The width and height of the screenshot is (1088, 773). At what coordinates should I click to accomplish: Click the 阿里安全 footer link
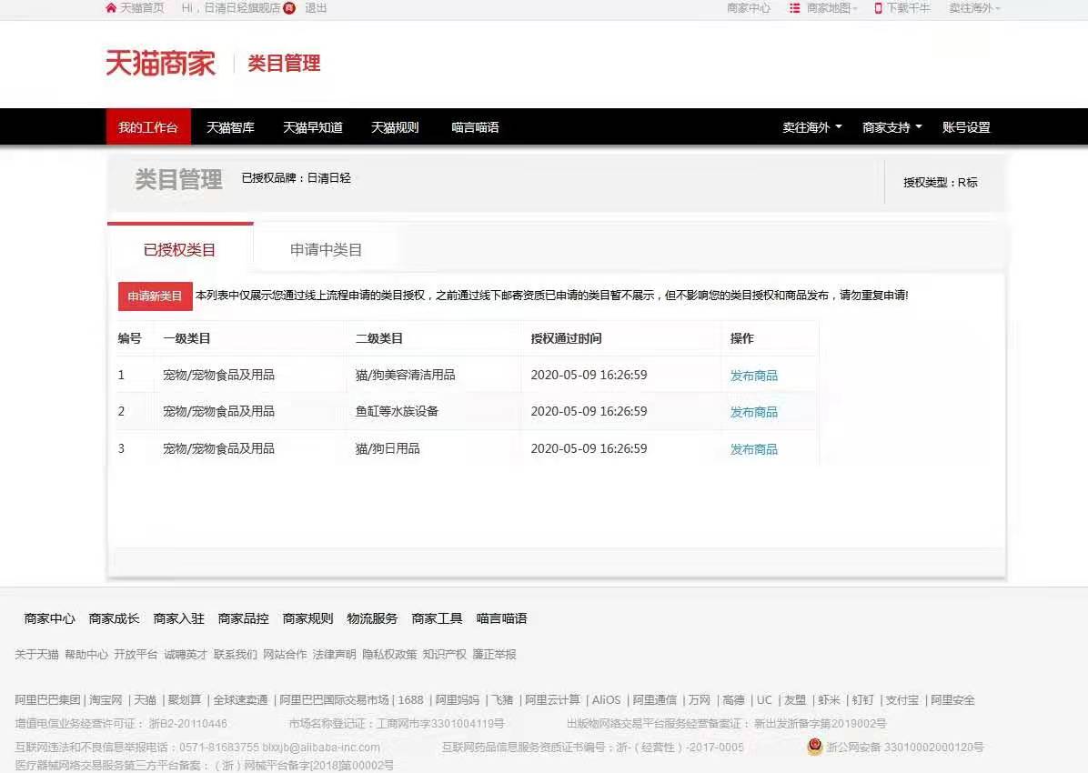coord(952,700)
